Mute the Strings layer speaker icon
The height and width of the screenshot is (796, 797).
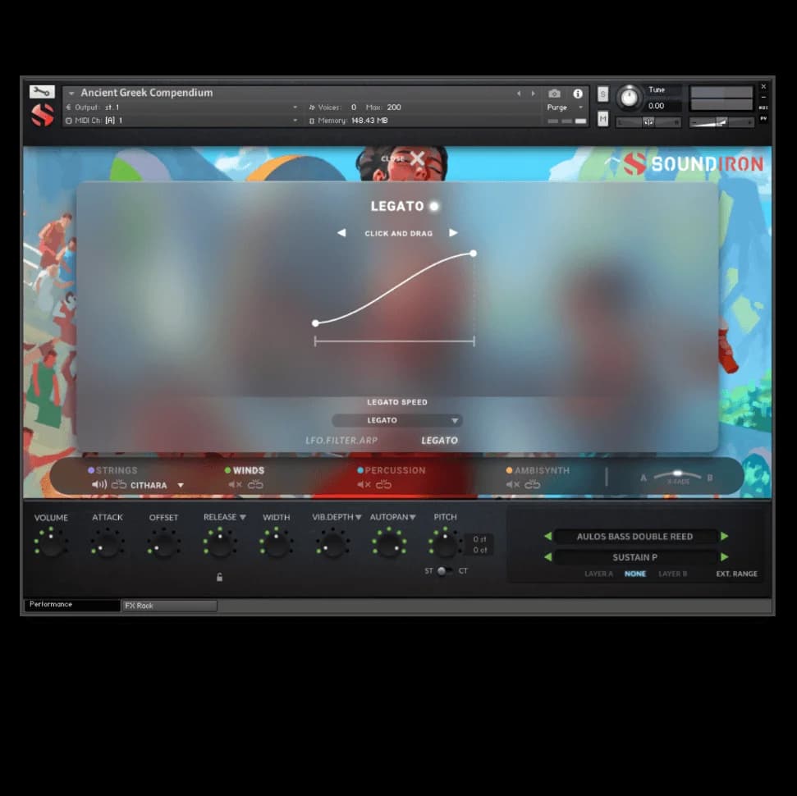[99, 485]
